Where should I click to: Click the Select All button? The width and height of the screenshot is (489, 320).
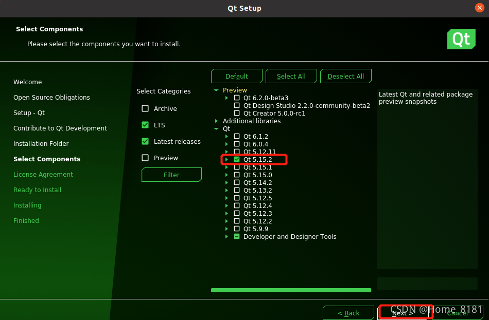(291, 76)
